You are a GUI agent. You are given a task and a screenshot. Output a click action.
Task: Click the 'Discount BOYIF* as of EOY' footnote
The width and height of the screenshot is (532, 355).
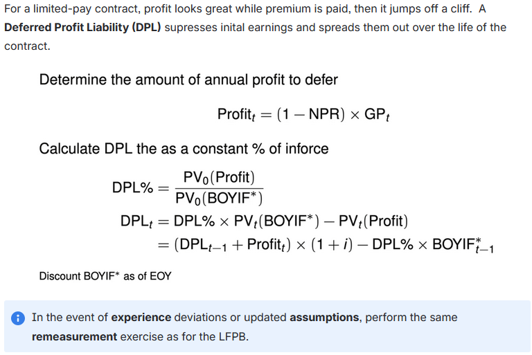pos(105,275)
